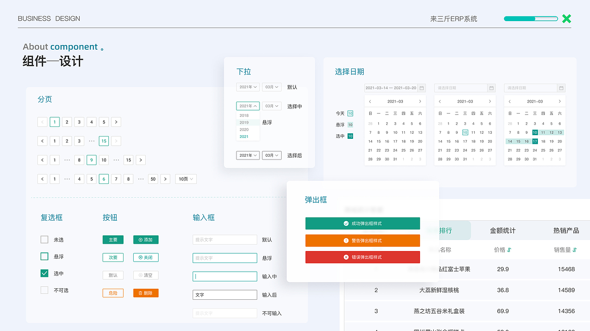Click the 今天 legend date marker 10
The image size is (590, 331).
(x=350, y=113)
